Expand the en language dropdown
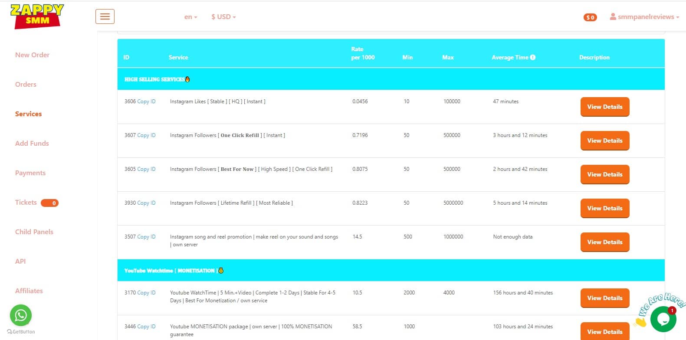 pyautogui.click(x=190, y=17)
